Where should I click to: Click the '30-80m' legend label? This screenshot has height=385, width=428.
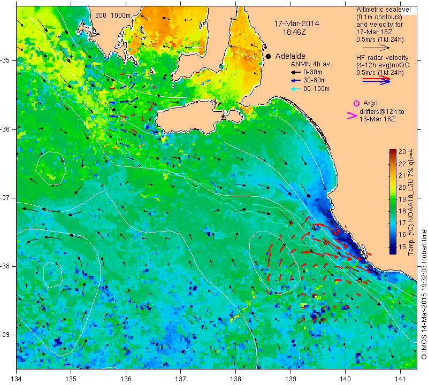[x=315, y=81]
